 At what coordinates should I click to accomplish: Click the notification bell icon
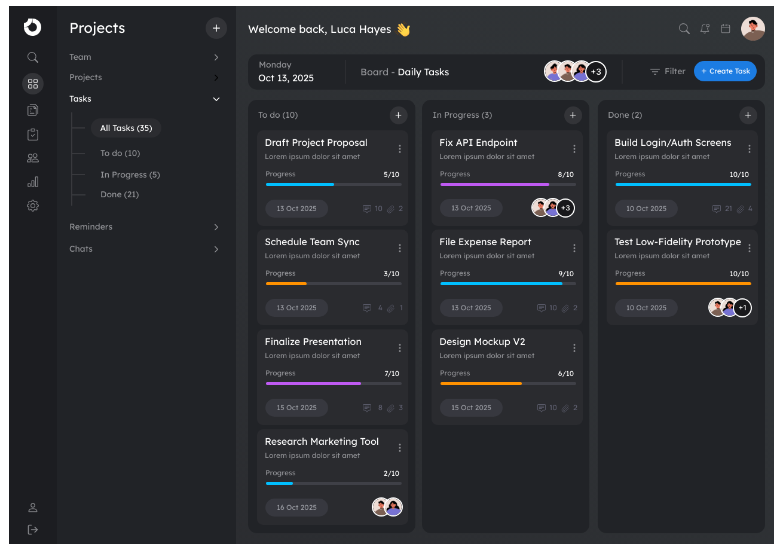pos(705,28)
